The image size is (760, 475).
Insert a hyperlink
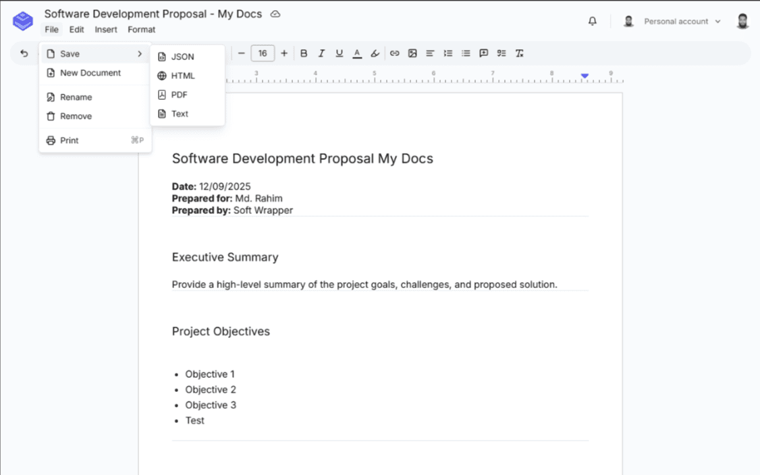(394, 53)
